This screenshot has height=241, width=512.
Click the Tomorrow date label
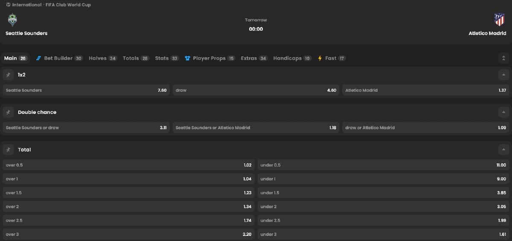(256, 20)
